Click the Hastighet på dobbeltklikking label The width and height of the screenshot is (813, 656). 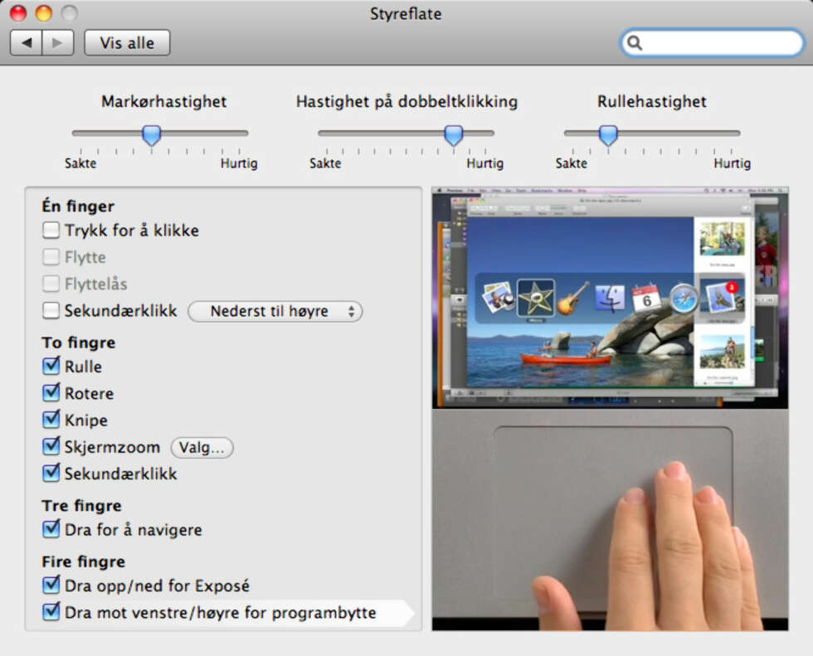[x=407, y=101]
